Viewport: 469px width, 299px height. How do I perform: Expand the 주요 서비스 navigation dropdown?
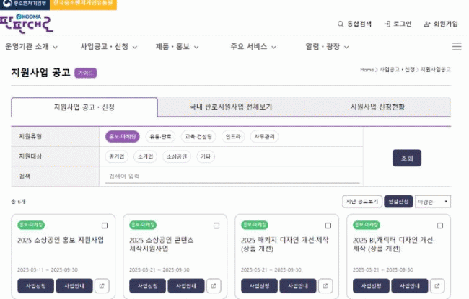(253, 46)
